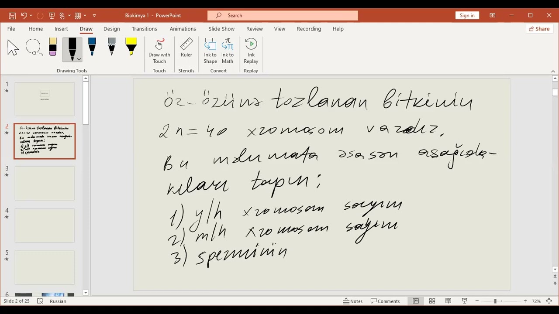
Task: Select slide 4 thumbnail
Action: tap(45, 225)
